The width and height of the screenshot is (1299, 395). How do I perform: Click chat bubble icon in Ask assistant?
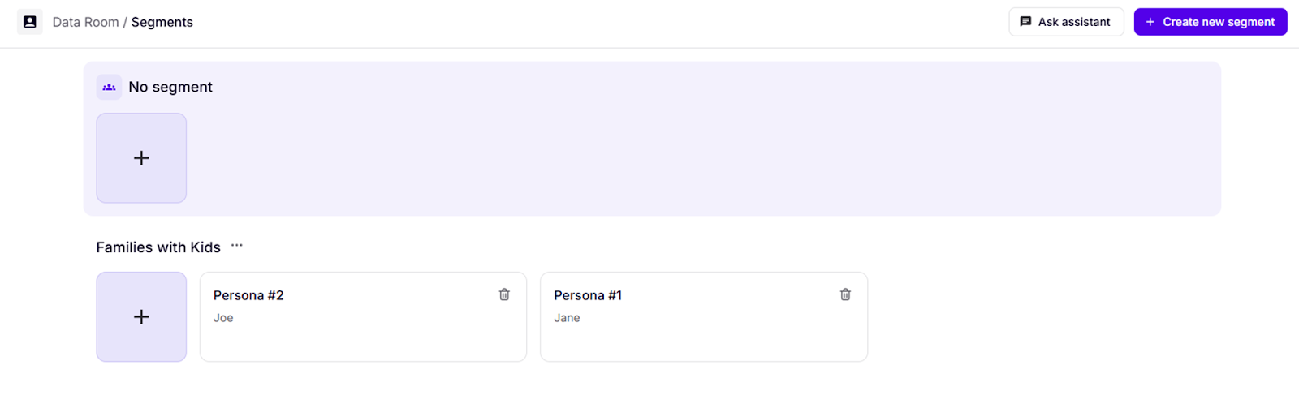(1025, 22)
